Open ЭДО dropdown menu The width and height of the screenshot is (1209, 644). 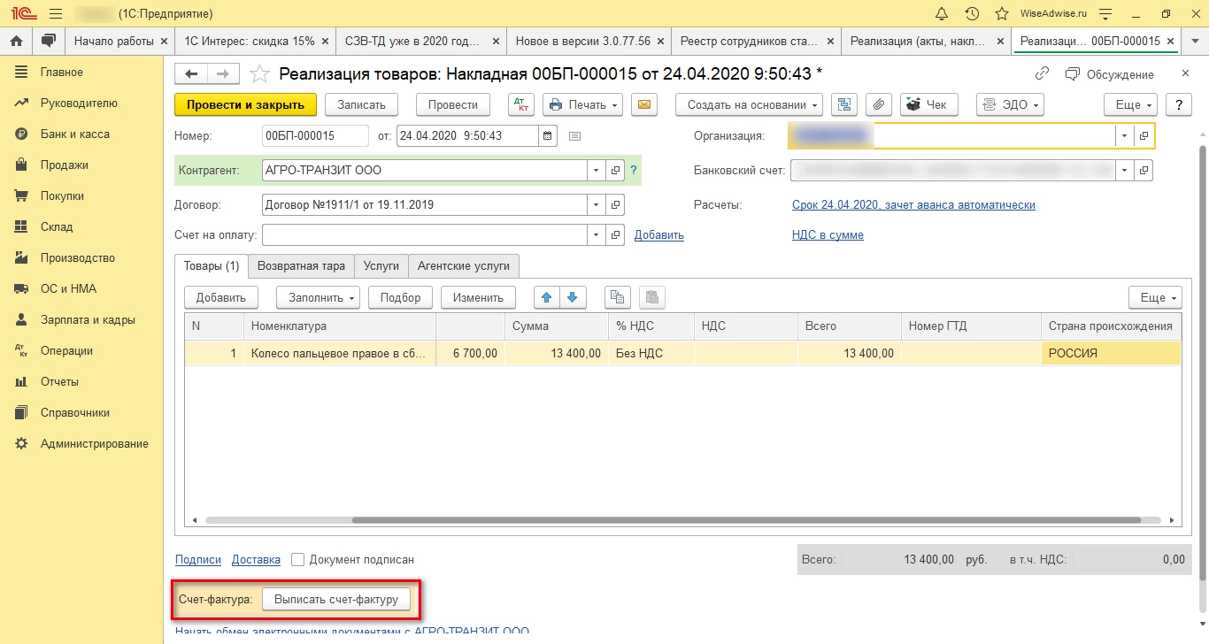click(x=1010, y=104)
